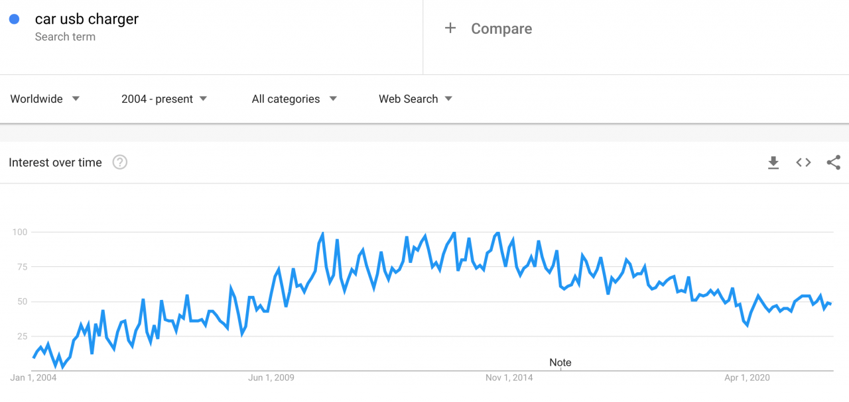The height and width of the screenshot is (402, 849).
Task: Click the Jun 1, 2009 axis label
Action: pyautogui.click(x=271, y=377)
